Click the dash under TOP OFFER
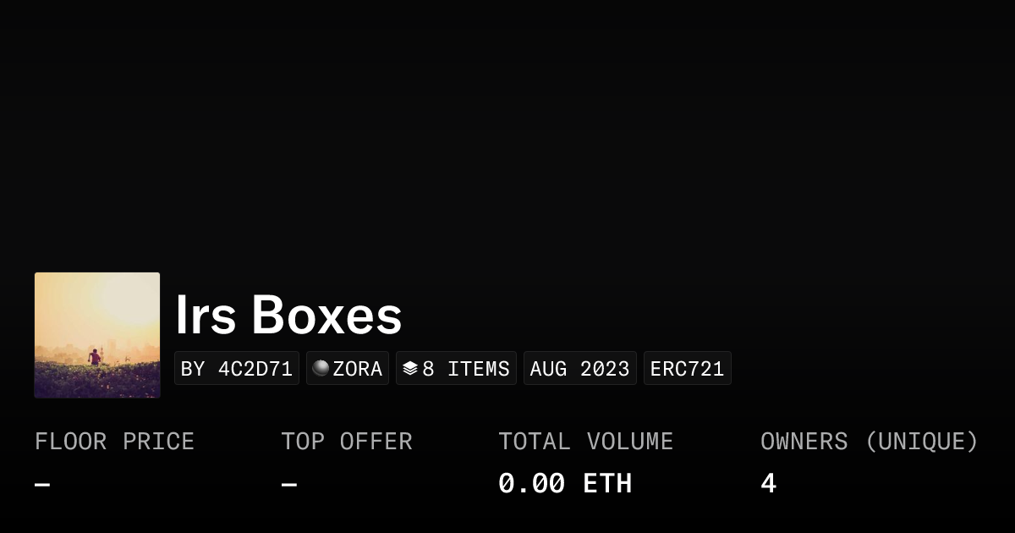This screenshot has height=533, width=1015. click(288, 483)
